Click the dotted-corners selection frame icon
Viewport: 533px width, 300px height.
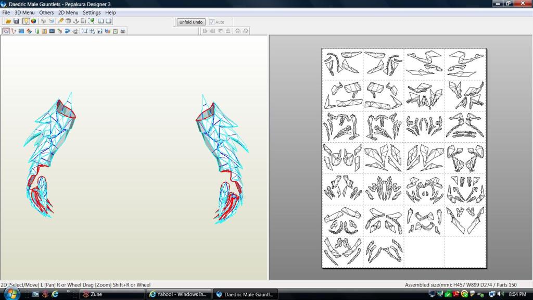84,31
